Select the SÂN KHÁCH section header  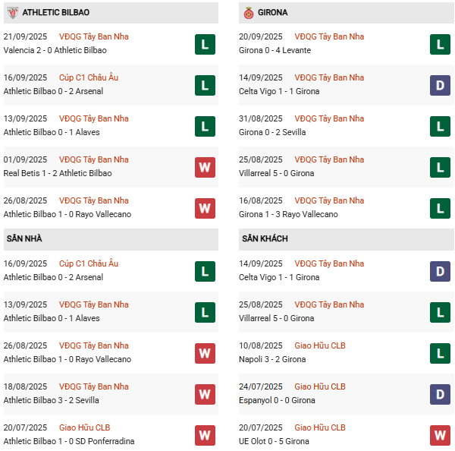coord(347,239)
